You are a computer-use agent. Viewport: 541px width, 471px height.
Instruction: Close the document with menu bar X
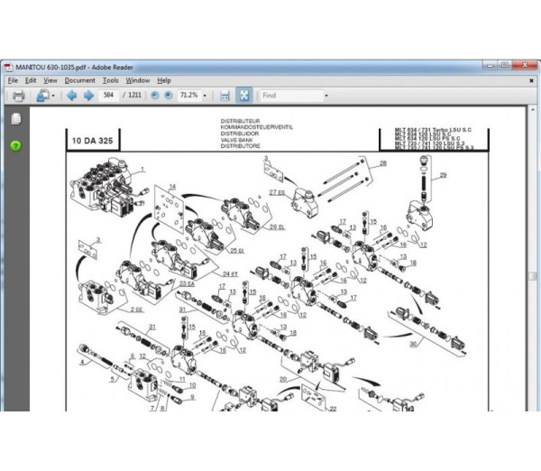click(533, 80)
